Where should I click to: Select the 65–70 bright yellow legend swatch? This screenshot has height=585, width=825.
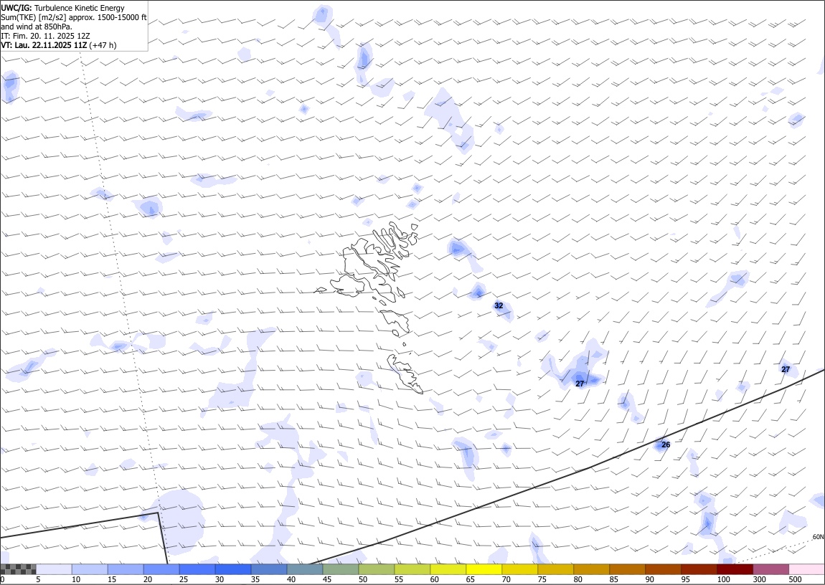pyautogui.click(x=484, y=569)
